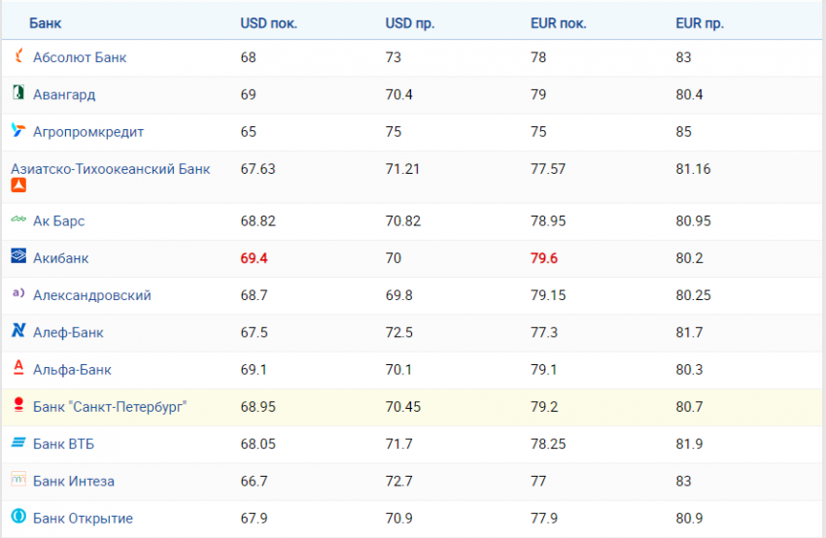Select Банк Санкт-Петербург USD buy 68.95
The image size is (826, 538).
click(258, 407)
